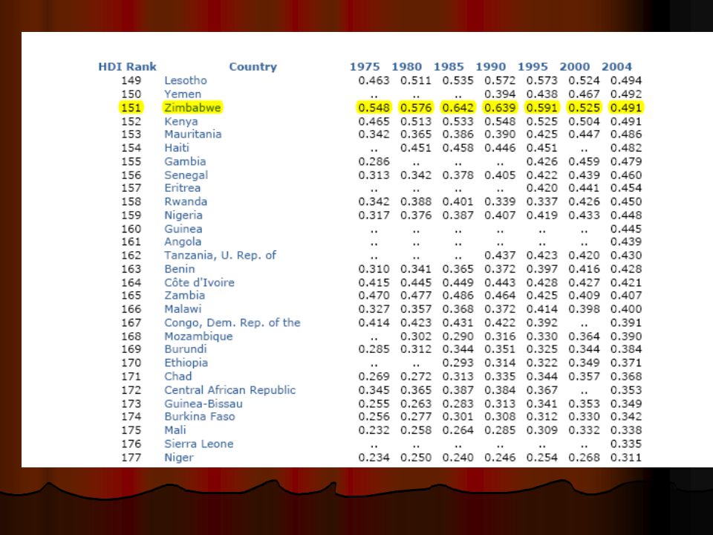The width and height of the screenshot is (713, 535).
Task: Open the Lesotho country link
Action: pyautogui.click(x=186, y=80)
